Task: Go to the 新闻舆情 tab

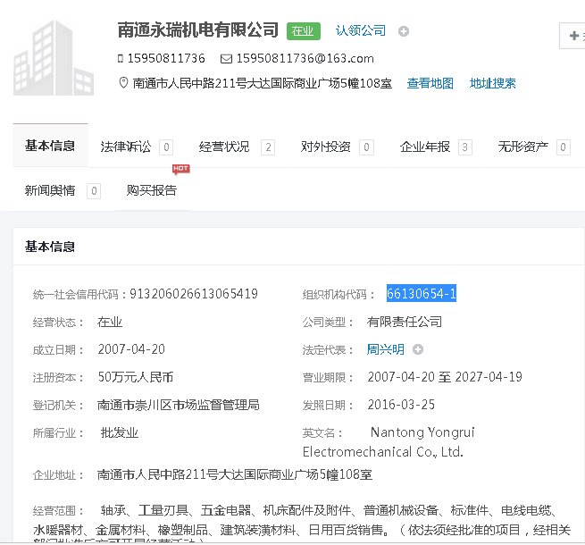Action: click(x=50, y=190)
